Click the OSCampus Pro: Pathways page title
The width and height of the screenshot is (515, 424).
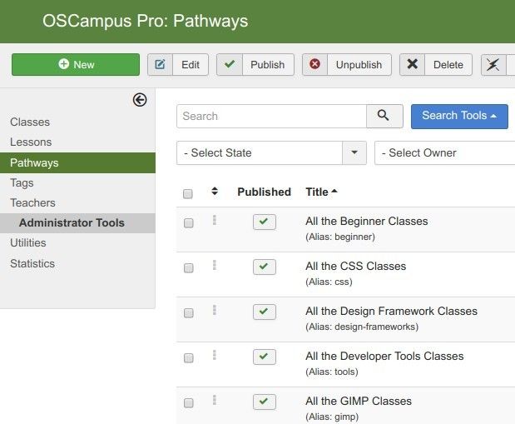click(145, 21)
